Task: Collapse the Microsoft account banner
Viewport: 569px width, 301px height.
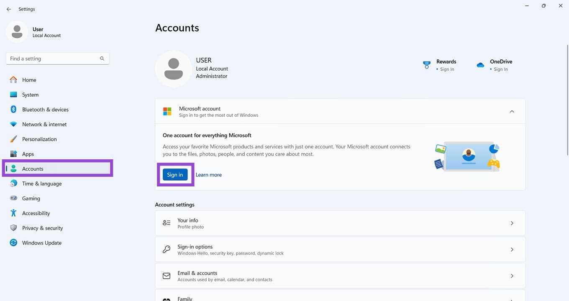Action: [512, 111]
